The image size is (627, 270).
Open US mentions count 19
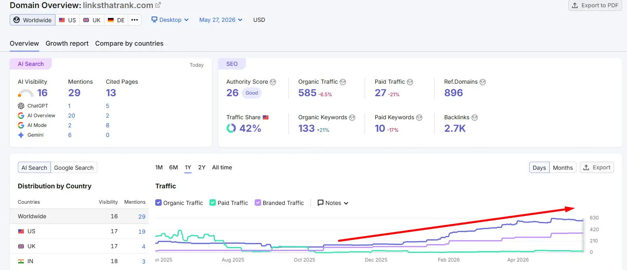pos(141,232)
